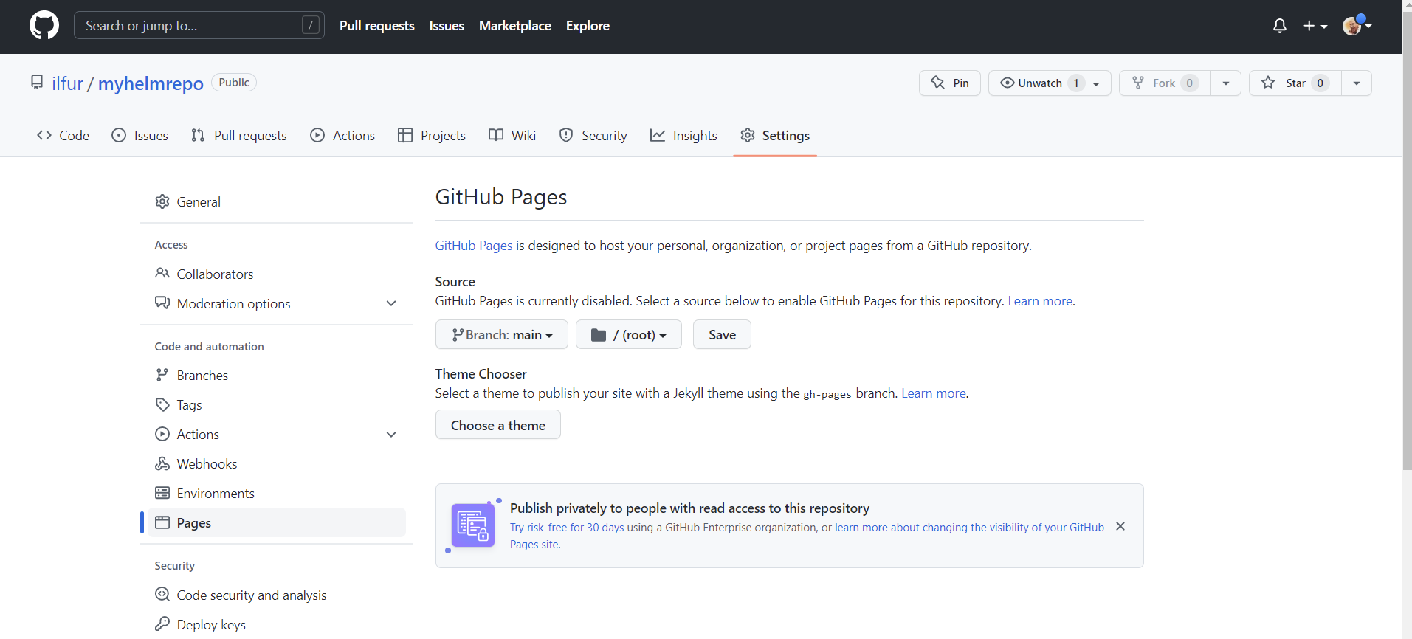The height and width of the screenshot is (639, 1412).
Task: Switch to the Insights tab
Action: pyautogui.click(x=683, y=135)
